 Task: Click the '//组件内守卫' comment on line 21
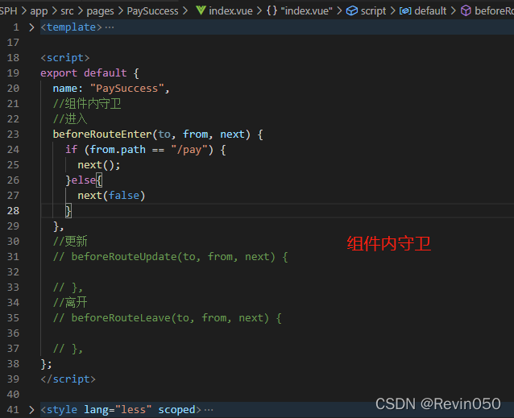87,104
